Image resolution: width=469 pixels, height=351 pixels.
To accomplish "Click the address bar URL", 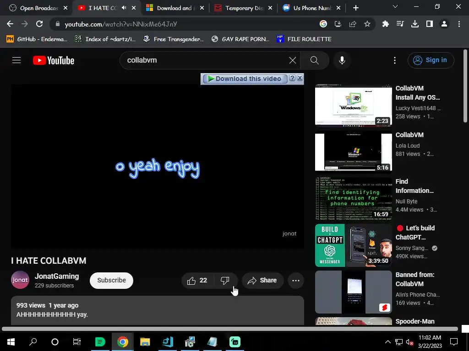I will [x=121, y=24].
